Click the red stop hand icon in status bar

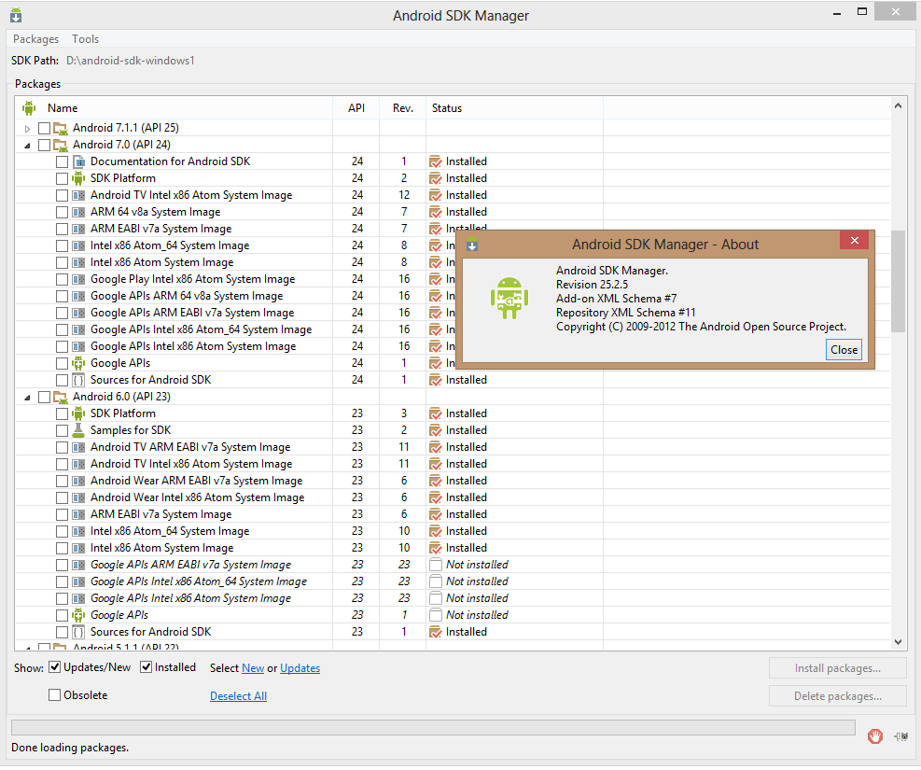tap(874, 736)
